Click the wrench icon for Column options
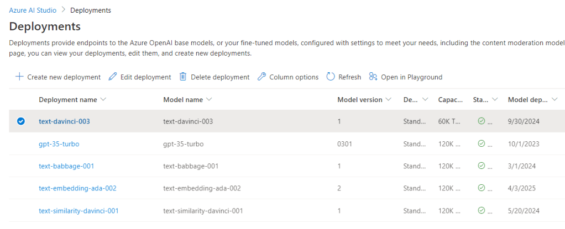 262,77
